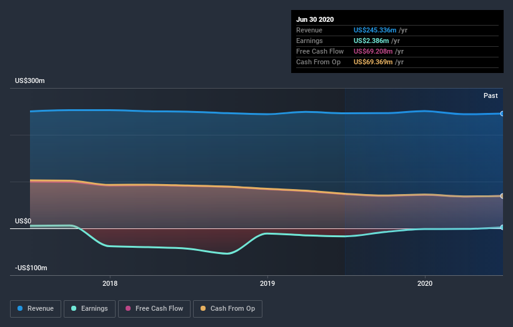Toggle the Cash From Op legend button
Screen dimensions: 513x327
pos(227,309)
